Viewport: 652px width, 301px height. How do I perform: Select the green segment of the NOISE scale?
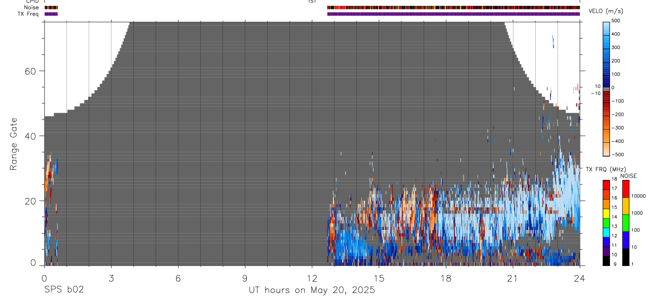(625, 222)
